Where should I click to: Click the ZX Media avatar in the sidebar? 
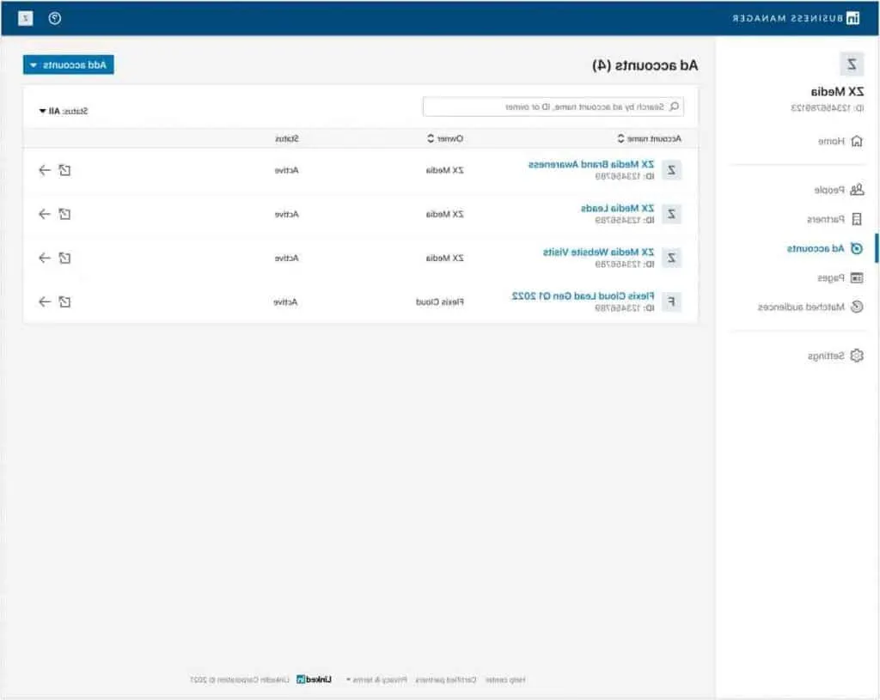852,64
